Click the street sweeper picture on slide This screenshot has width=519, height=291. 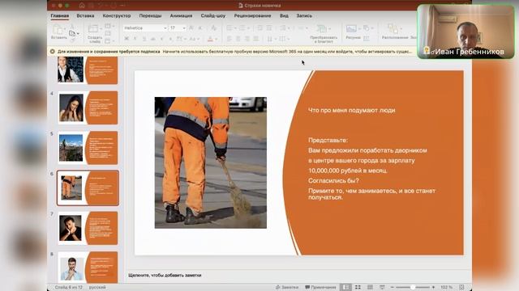coord(211,162)
